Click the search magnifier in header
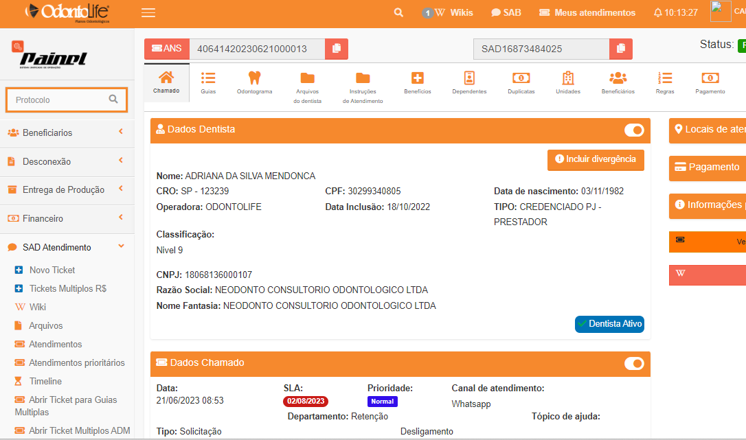Screen dimensions: 746x440 point(398,13)
